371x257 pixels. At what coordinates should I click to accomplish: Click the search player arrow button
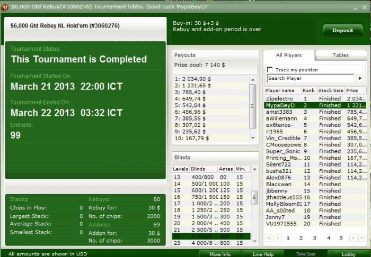(x=360, y=78)
